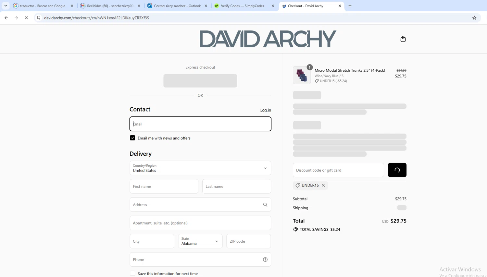Click the browser forward arrow
The height and width of the screenshot is (277, 487).
16,18
